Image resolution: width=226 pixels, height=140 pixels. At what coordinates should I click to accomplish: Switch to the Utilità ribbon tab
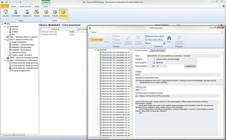37,6
